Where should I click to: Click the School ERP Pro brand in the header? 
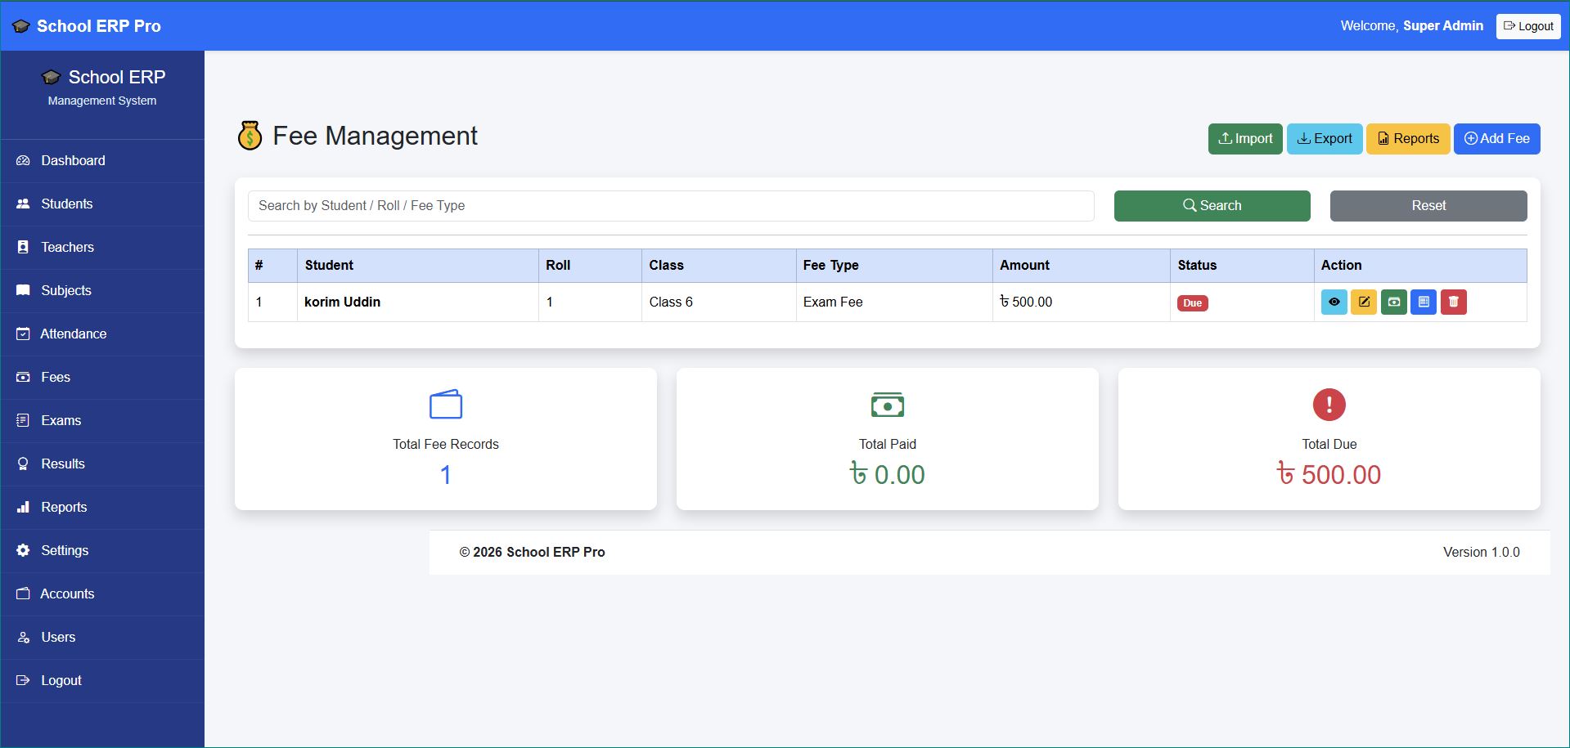click(x=87, y=26)
